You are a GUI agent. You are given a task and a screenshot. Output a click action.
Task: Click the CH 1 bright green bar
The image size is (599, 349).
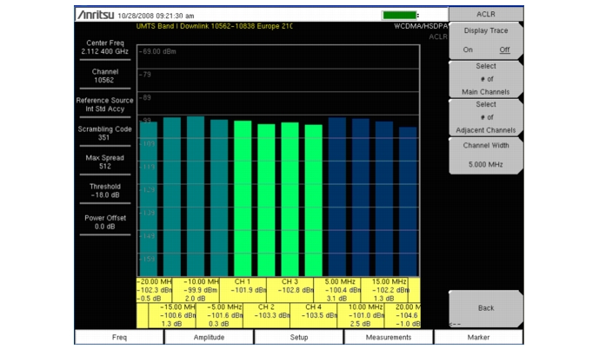click(x=243, y=198)
